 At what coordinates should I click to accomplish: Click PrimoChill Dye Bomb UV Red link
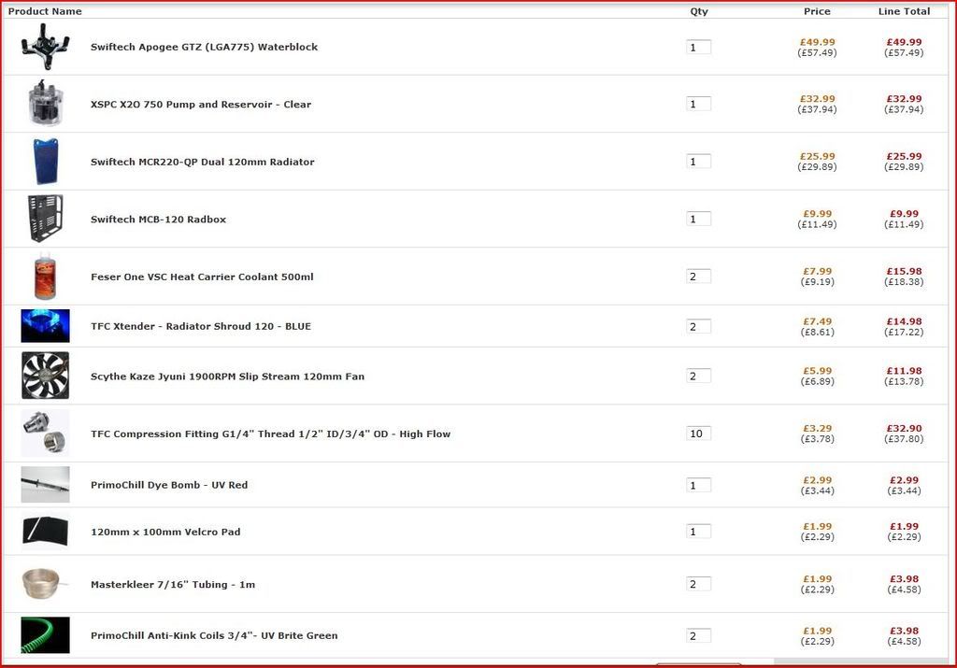(x=169, y=485)
